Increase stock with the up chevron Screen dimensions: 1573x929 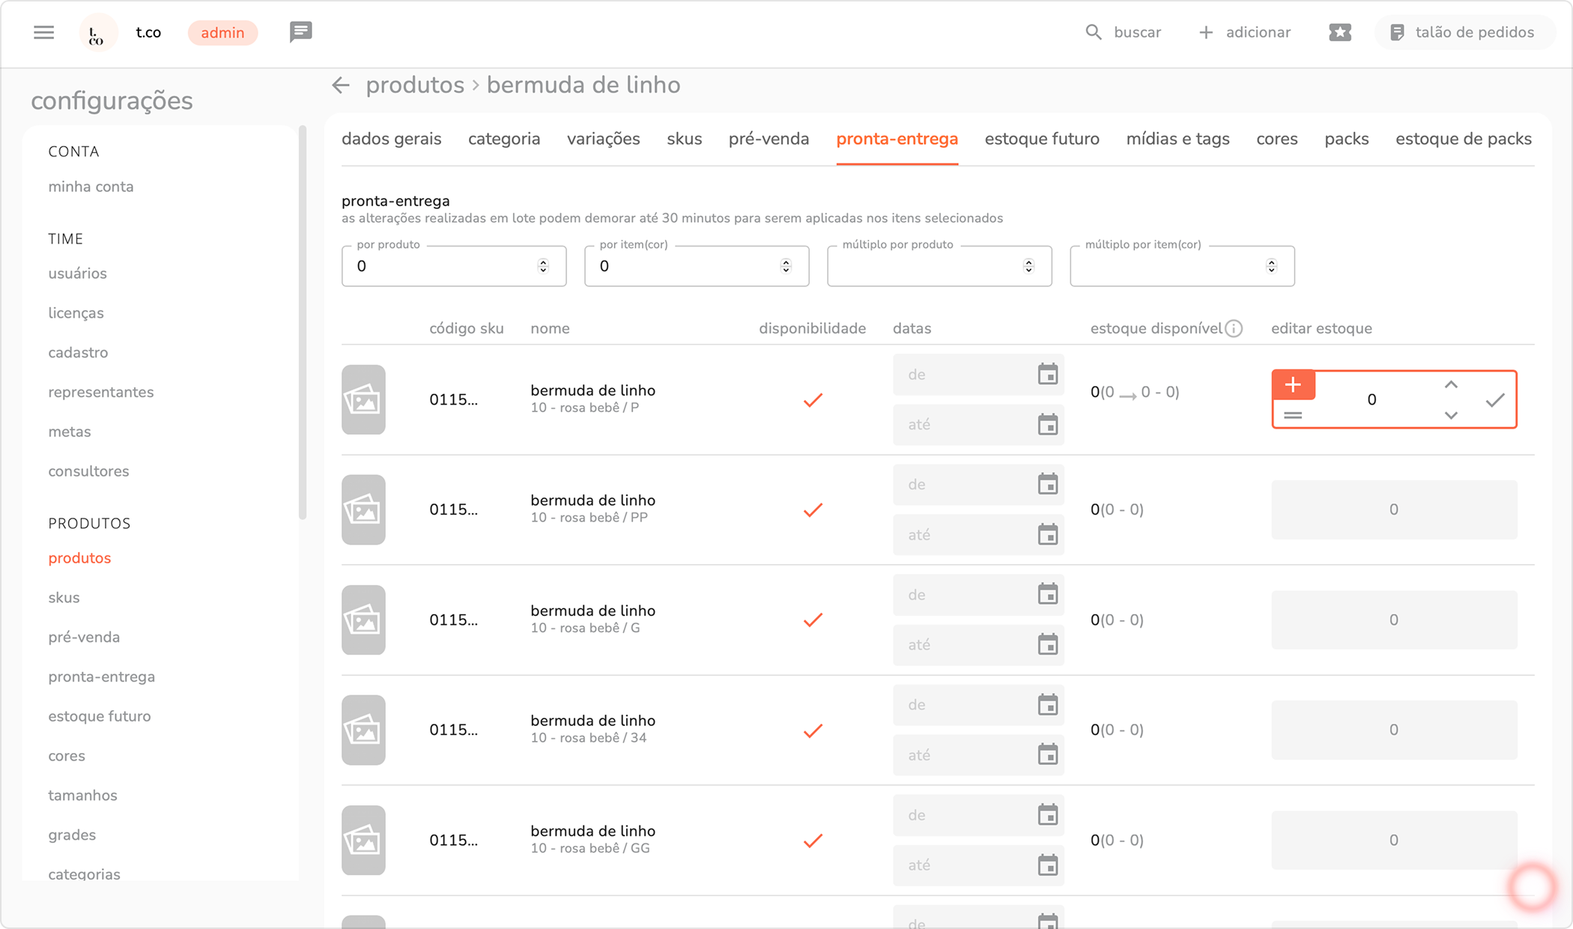(1451, 385)
